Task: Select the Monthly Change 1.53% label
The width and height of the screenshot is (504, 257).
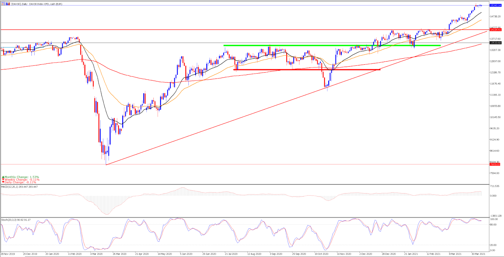Action: pyautogui.click(x=20, y=177)
